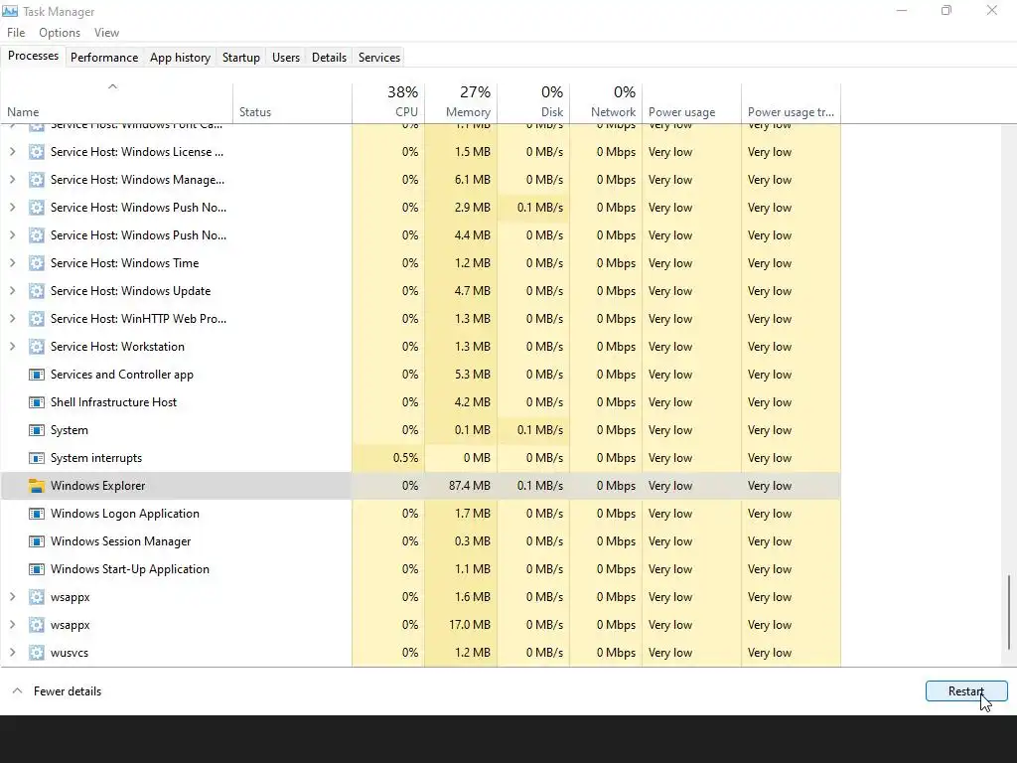Expand Service Host: Windows License row
This screenshot has height=763, width=1017.
12,152
